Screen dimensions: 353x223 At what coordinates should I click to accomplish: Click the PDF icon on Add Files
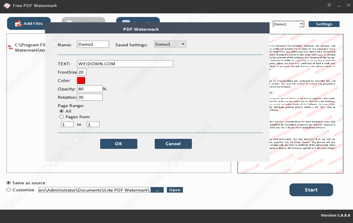(18, 24)
